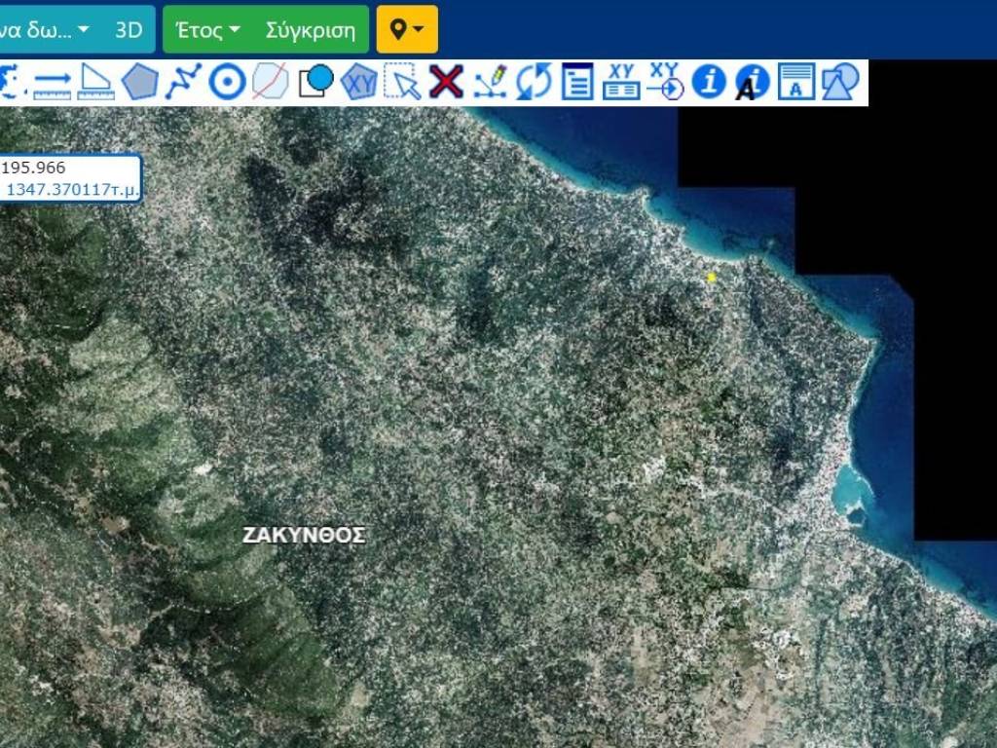Click the red X delete tool
This screenshot has width=997, height=748.
tap(446, 83)
